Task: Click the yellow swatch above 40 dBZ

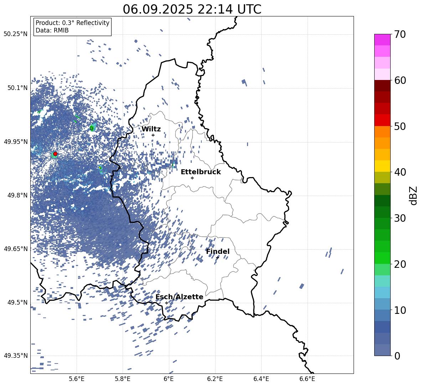Action: coord(382,166)
